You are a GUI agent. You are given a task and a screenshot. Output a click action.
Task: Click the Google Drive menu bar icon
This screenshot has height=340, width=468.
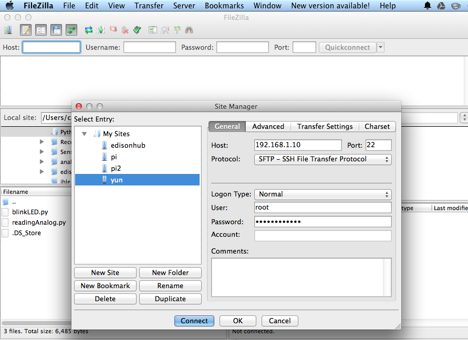[441, 5]
